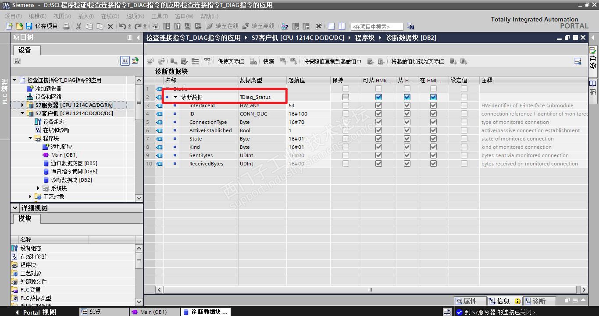Click 保持实际值 button

(x=231, y=61)
